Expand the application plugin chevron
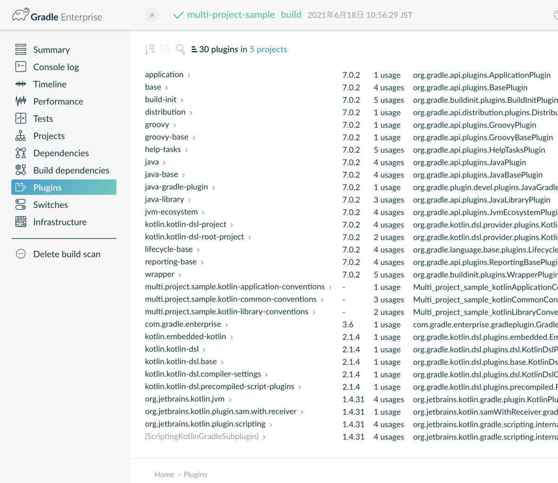558x483 pixels. 189,75
